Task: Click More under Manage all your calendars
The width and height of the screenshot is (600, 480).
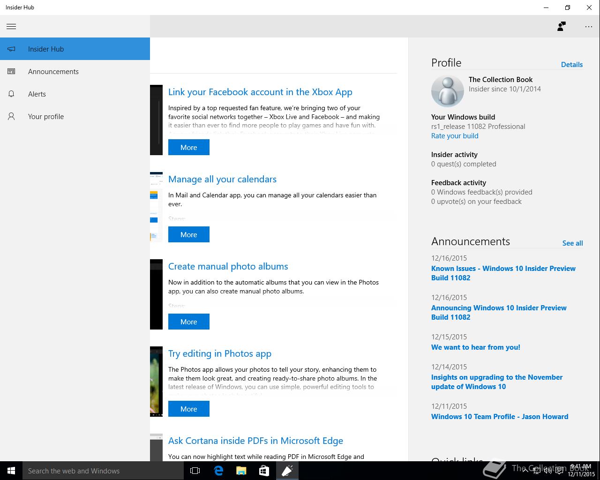Action: [x=189, y=234]
